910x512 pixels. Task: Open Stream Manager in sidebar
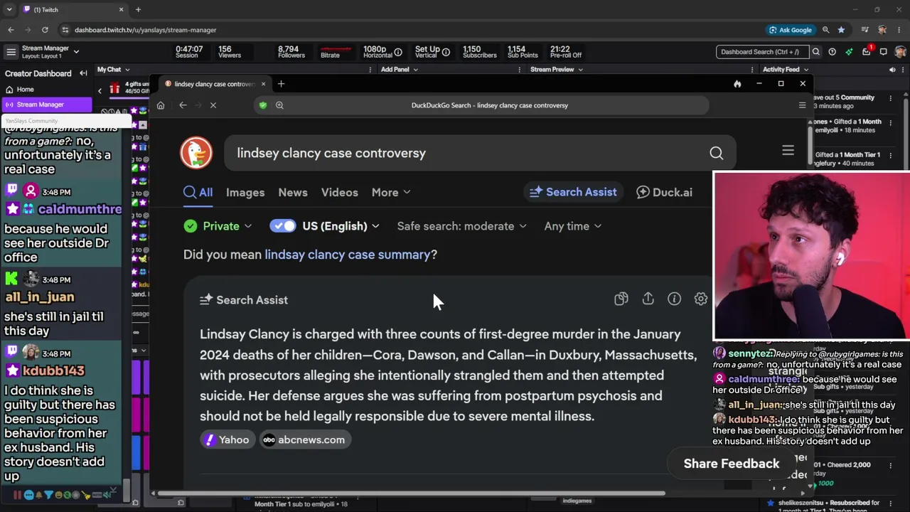47,105
